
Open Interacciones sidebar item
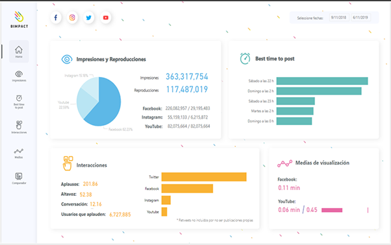click(19, 127)
